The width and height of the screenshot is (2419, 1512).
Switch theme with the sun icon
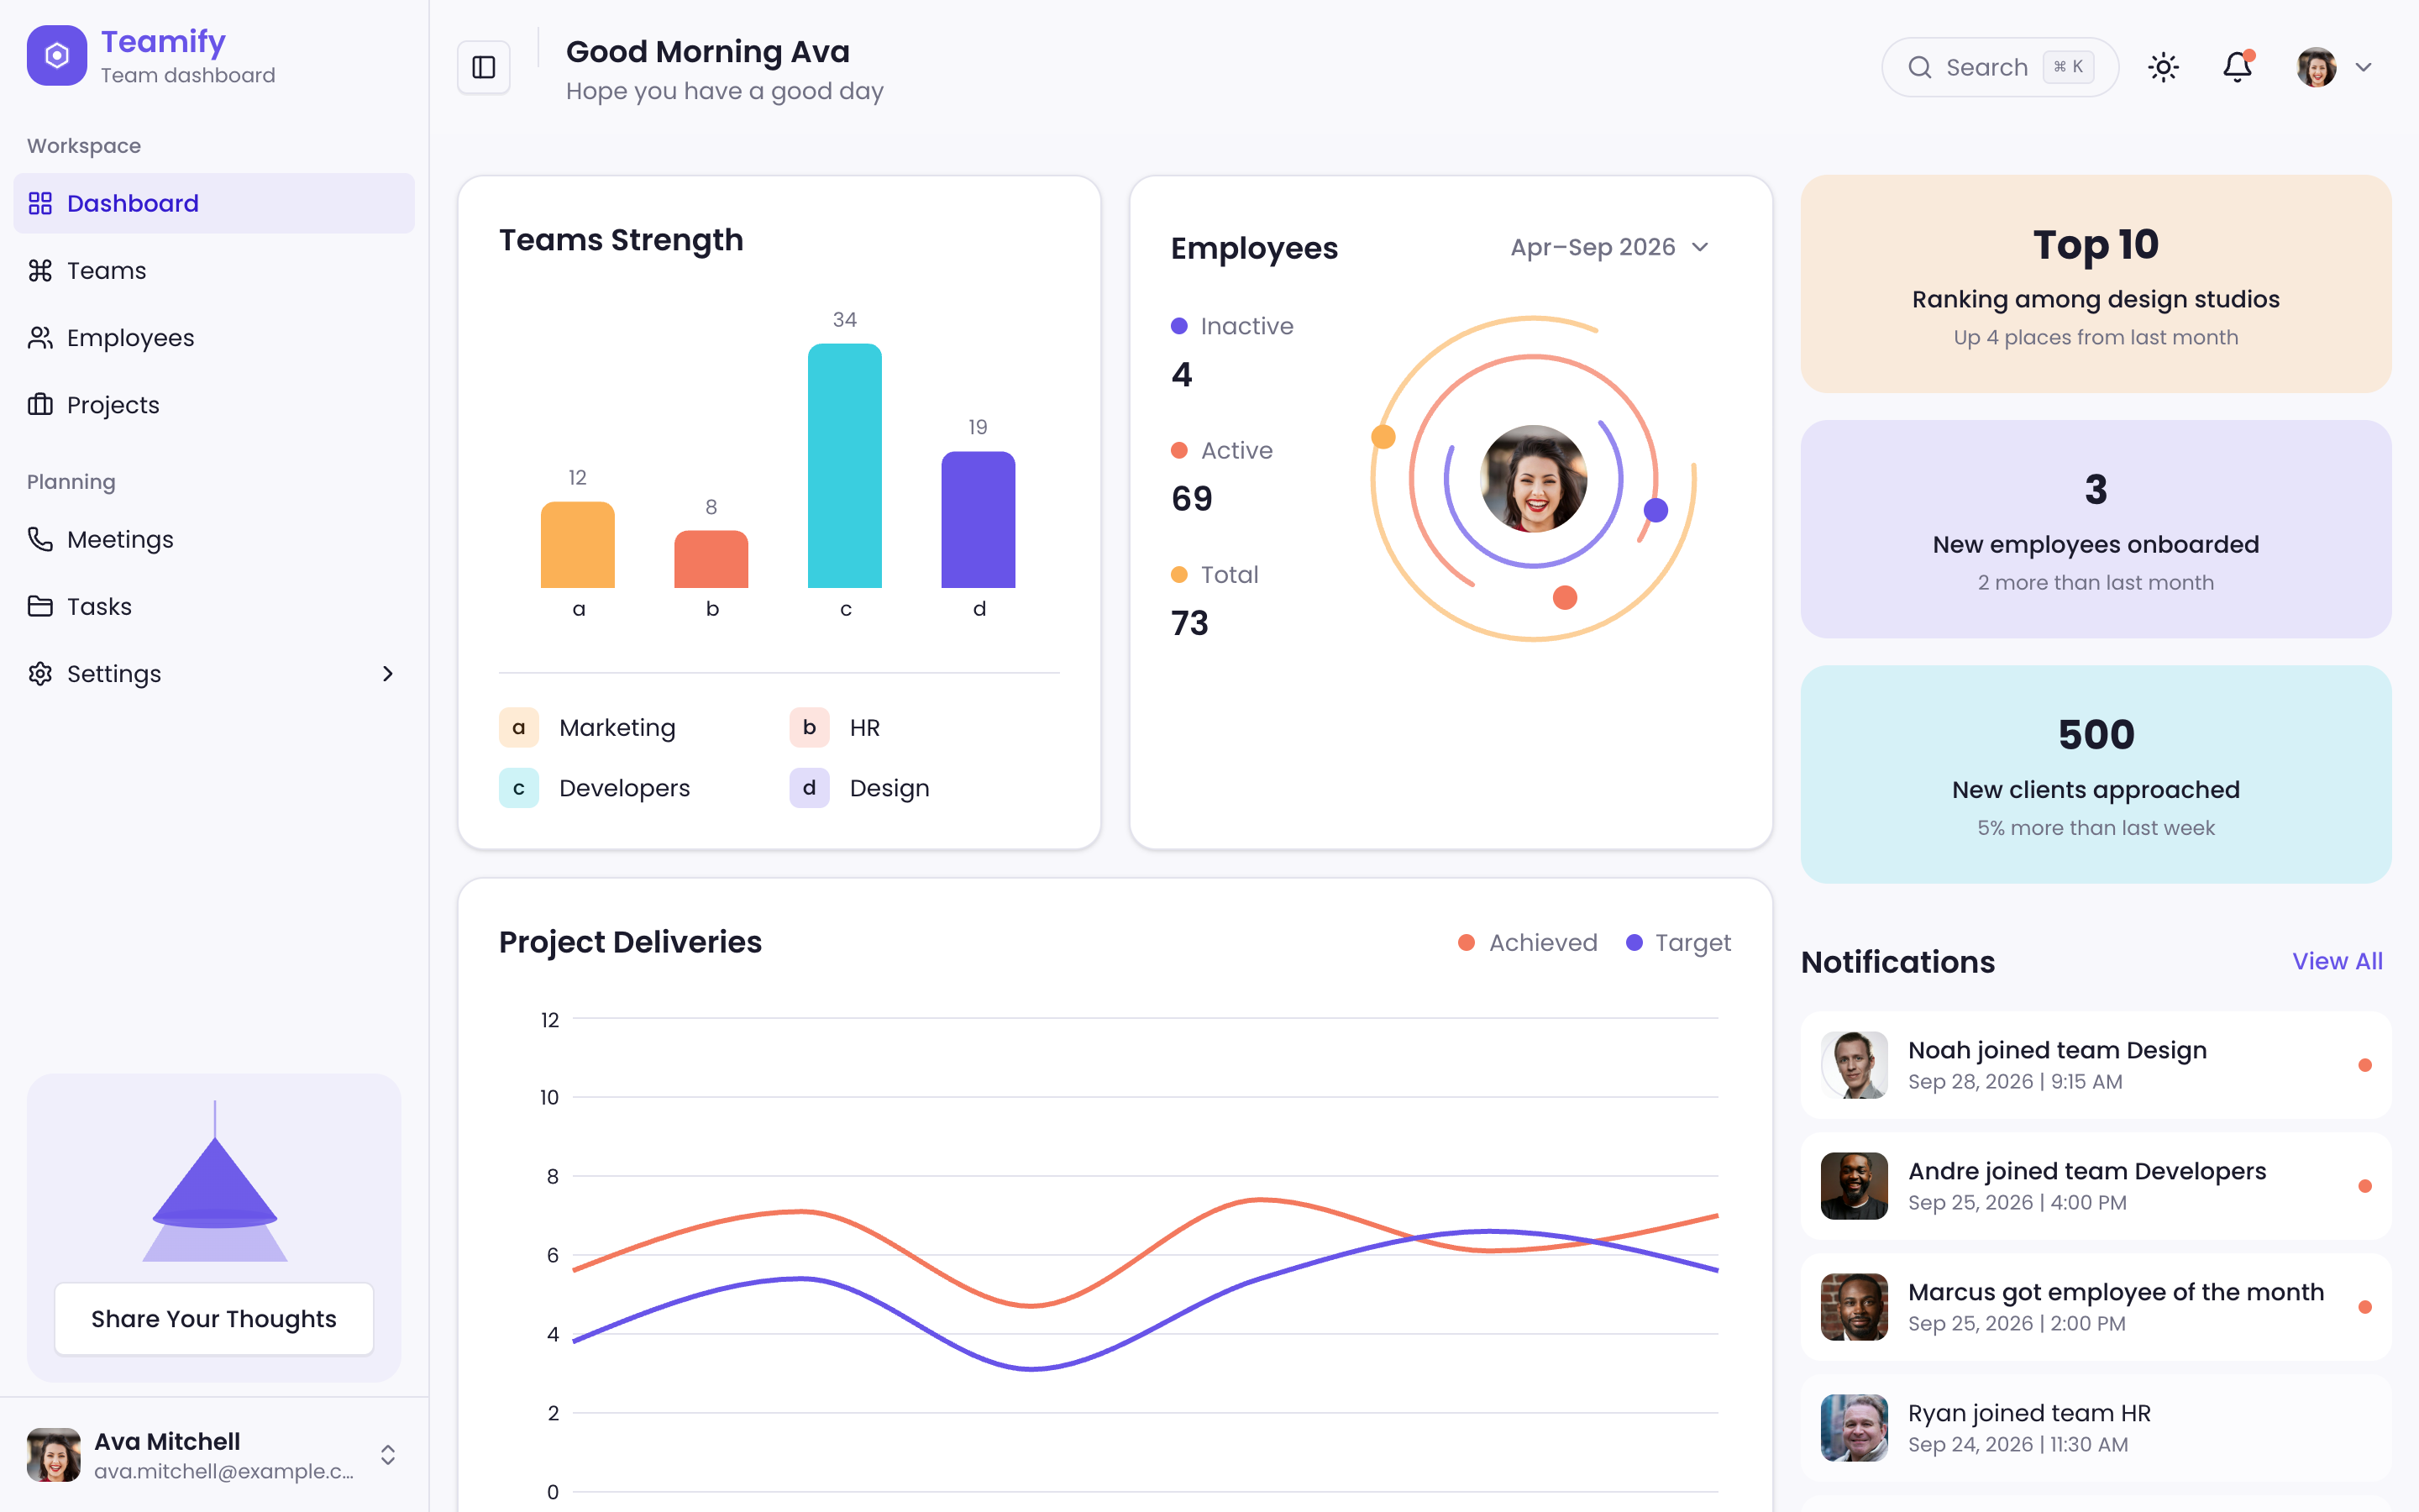2163,67
